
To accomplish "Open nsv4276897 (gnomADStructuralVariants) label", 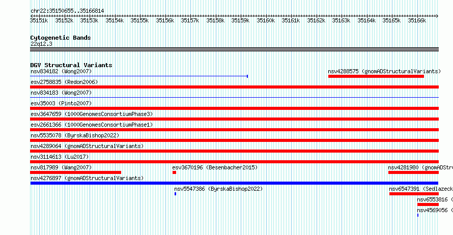I will click(x=87, y=178).
